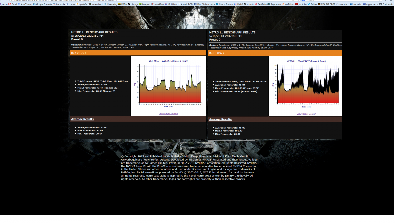The image size is (396, 223).
Task: Open the Bookmarks folder on the bar
Action: pos(386,4)
